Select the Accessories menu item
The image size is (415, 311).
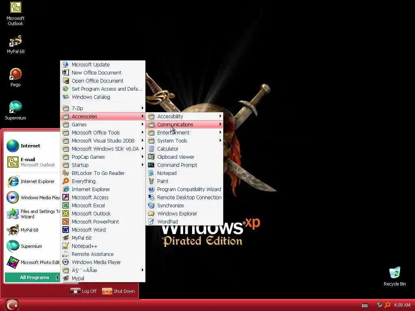point(103,116)
